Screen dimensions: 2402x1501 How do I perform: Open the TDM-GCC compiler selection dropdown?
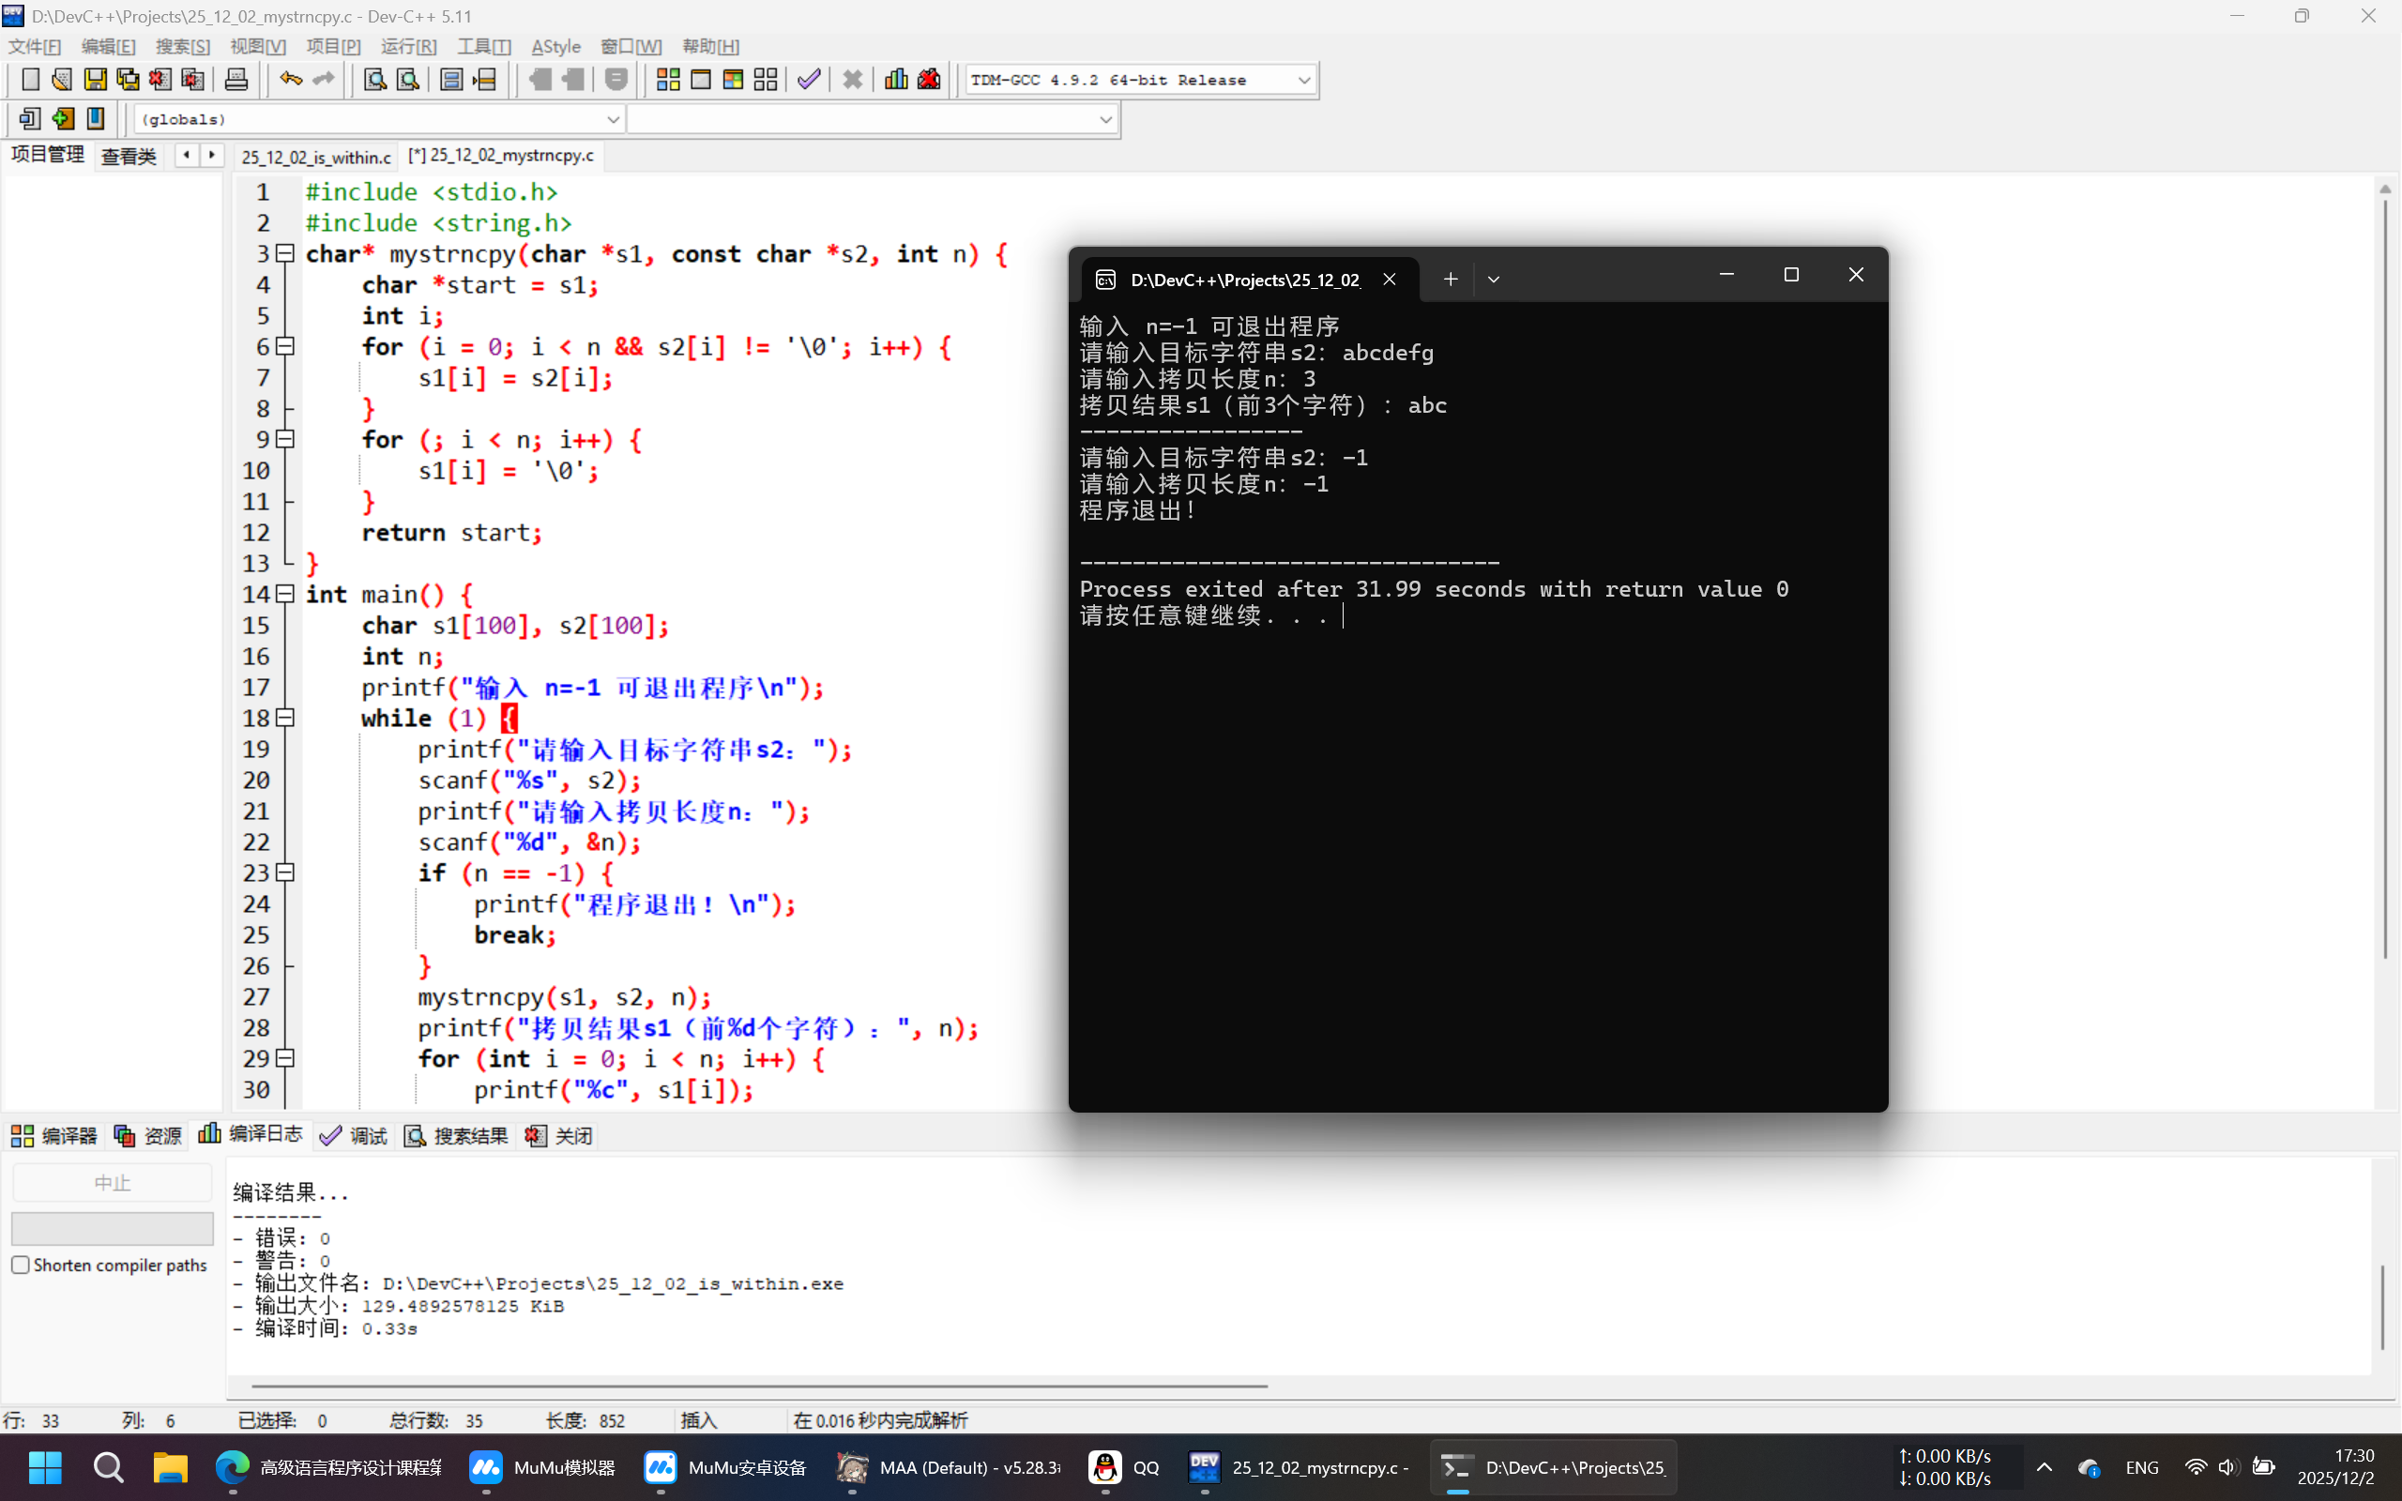tap(1303, 80)
